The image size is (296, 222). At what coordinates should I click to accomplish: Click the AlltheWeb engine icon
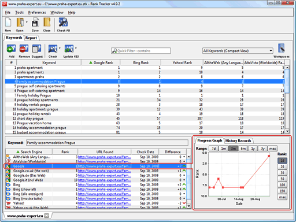[x=8, y=157]
